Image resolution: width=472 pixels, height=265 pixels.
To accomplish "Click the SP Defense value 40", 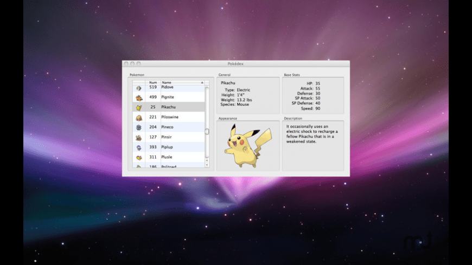I will click(x=317, y=103).
